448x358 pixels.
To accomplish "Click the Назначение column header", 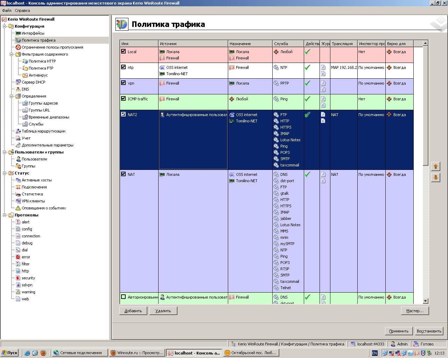I will (x=250, y=44).
